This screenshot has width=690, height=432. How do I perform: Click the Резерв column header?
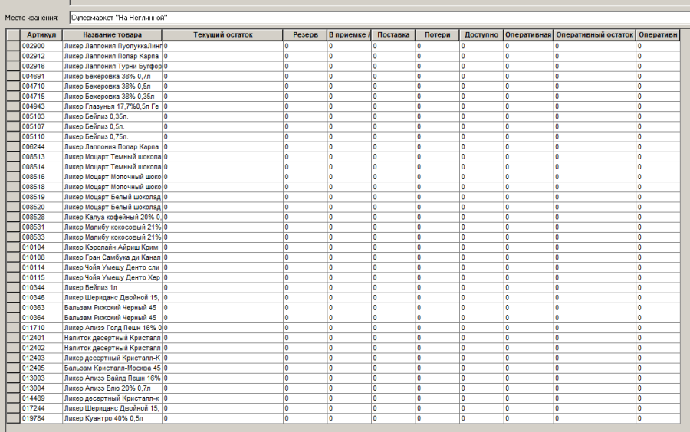(x=305, y=34)
